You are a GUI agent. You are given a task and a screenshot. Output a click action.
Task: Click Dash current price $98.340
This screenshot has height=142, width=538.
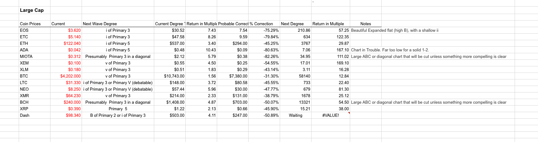[66, 115]
